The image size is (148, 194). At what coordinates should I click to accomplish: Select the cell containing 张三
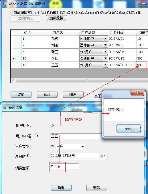(x=65, y=52)
